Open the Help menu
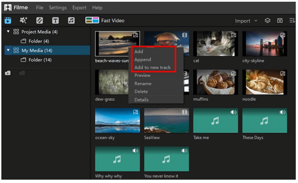The height and width of the screenshot is (183, 298). coord(97,8)
